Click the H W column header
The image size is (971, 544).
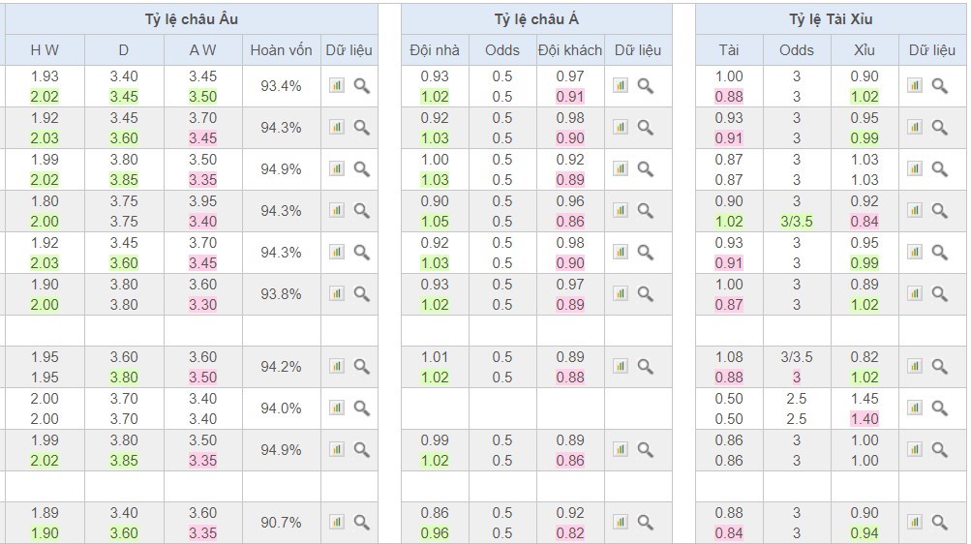45,50
